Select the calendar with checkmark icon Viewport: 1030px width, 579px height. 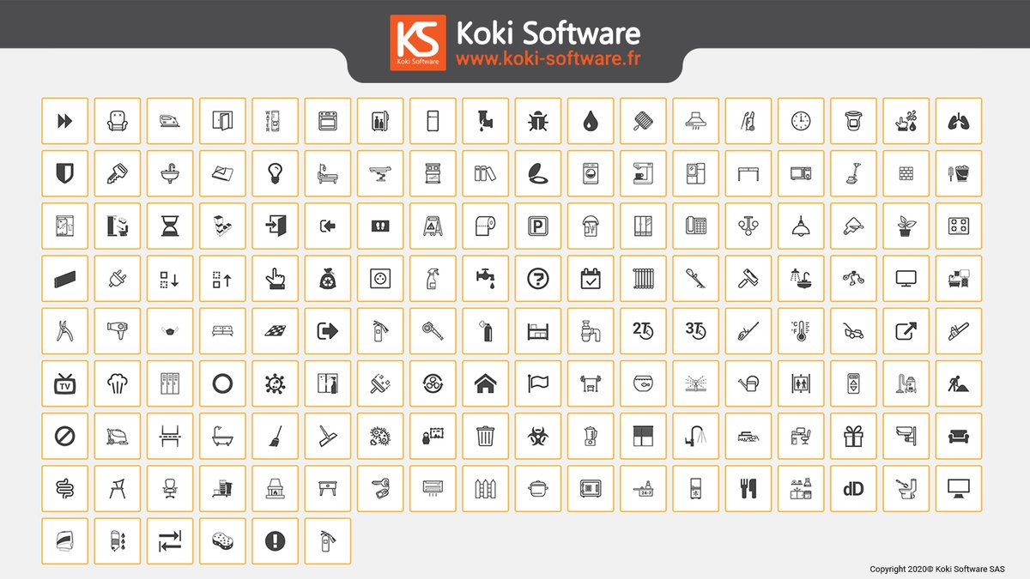coord(591,279)
